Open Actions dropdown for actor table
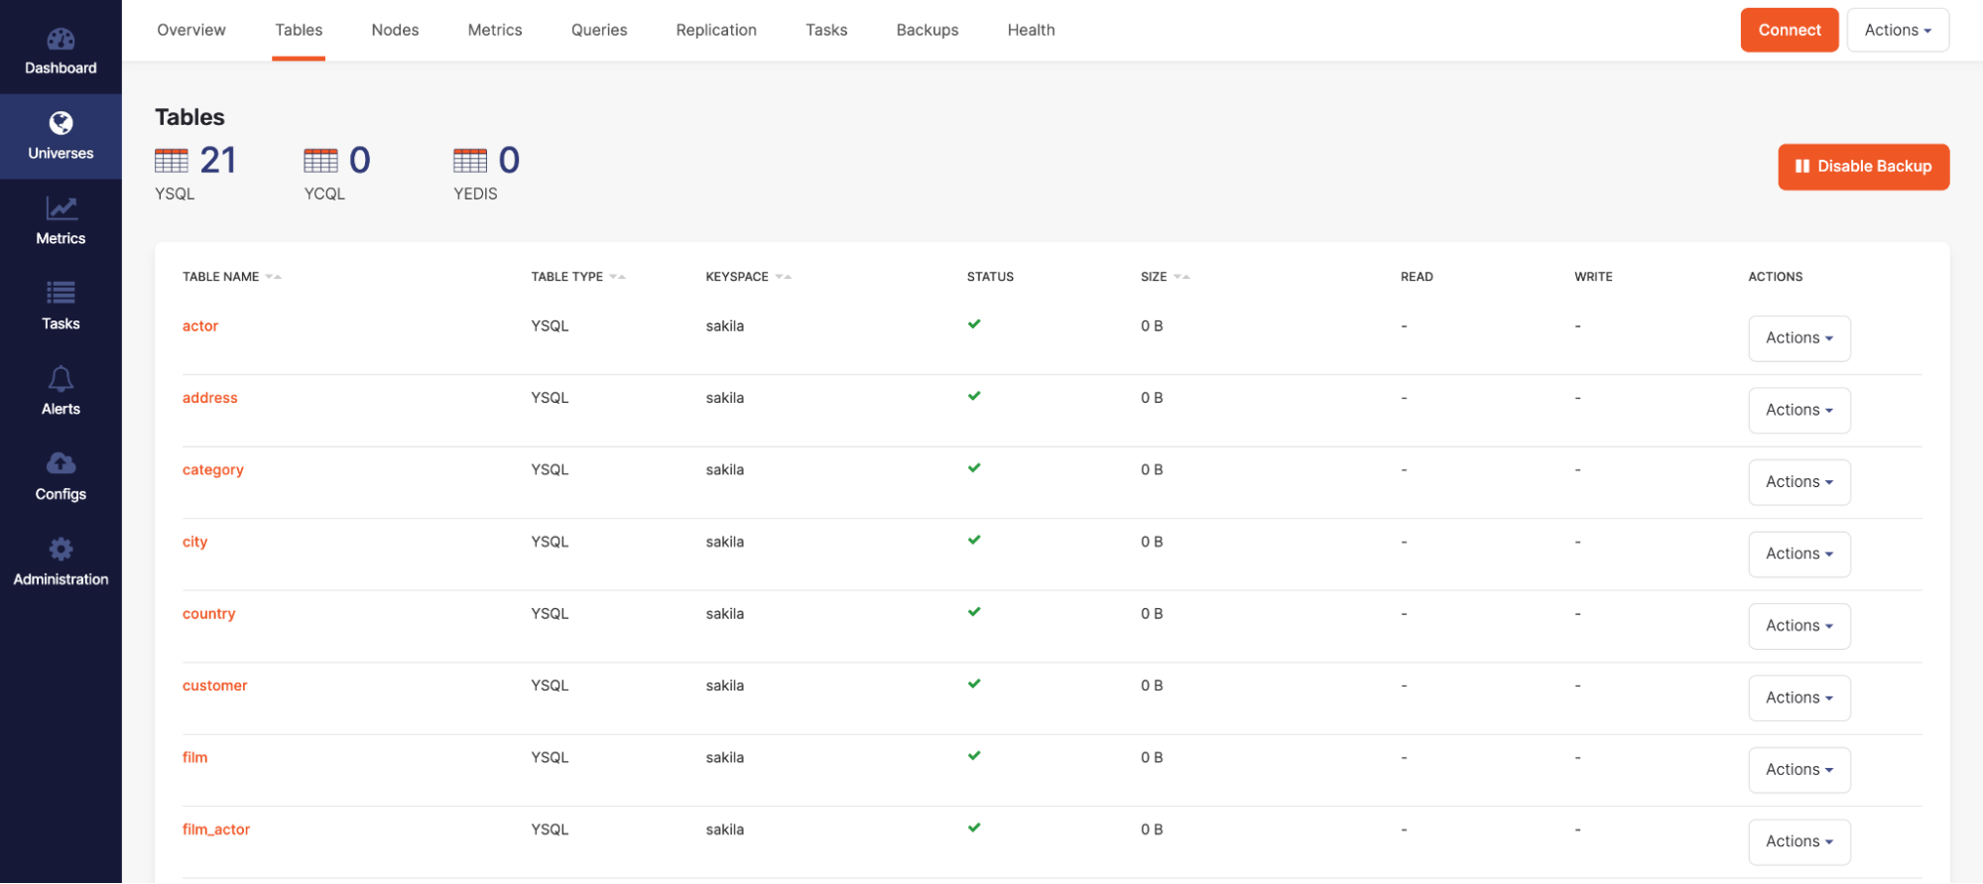The image size is (1983, 884). click(1798, 338)
